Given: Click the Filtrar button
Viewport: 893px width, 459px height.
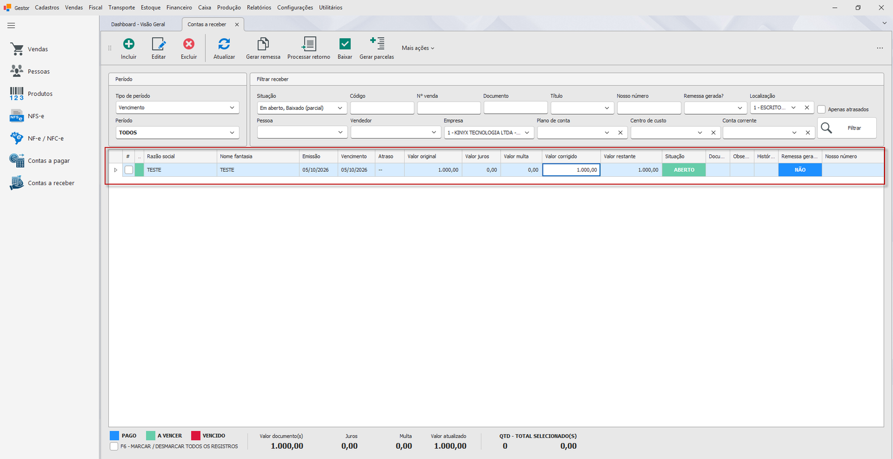Looking at the screenshot, I should [x=847, y=128].
